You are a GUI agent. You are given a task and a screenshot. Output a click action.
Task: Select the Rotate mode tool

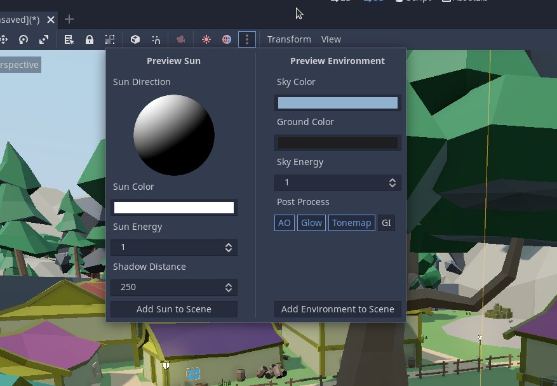(23, 39)
